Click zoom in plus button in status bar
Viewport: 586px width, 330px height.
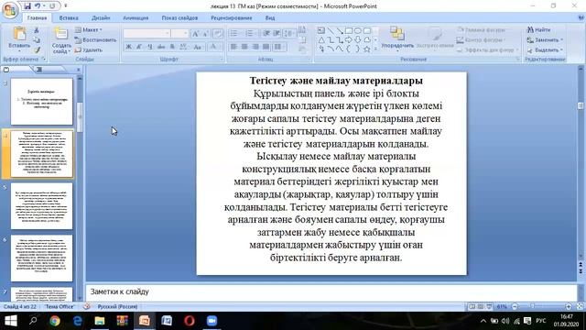click(x=569, y=306)
